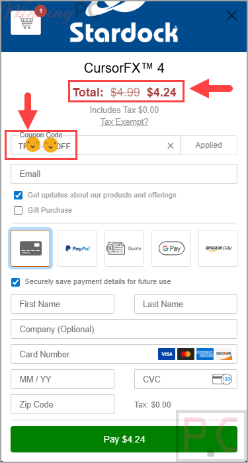Click the CursorFX 4 product title
The height and width of the screenshot is (463, 248).
pyautogui.click(x=124, y=68)
